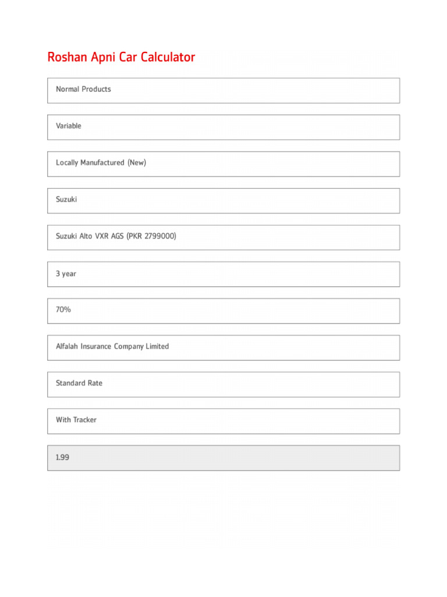Viewport: 447px width, 597px height.
Task: Open the Locally Manufactured (New) dropdown
Action: pos(223,164)
